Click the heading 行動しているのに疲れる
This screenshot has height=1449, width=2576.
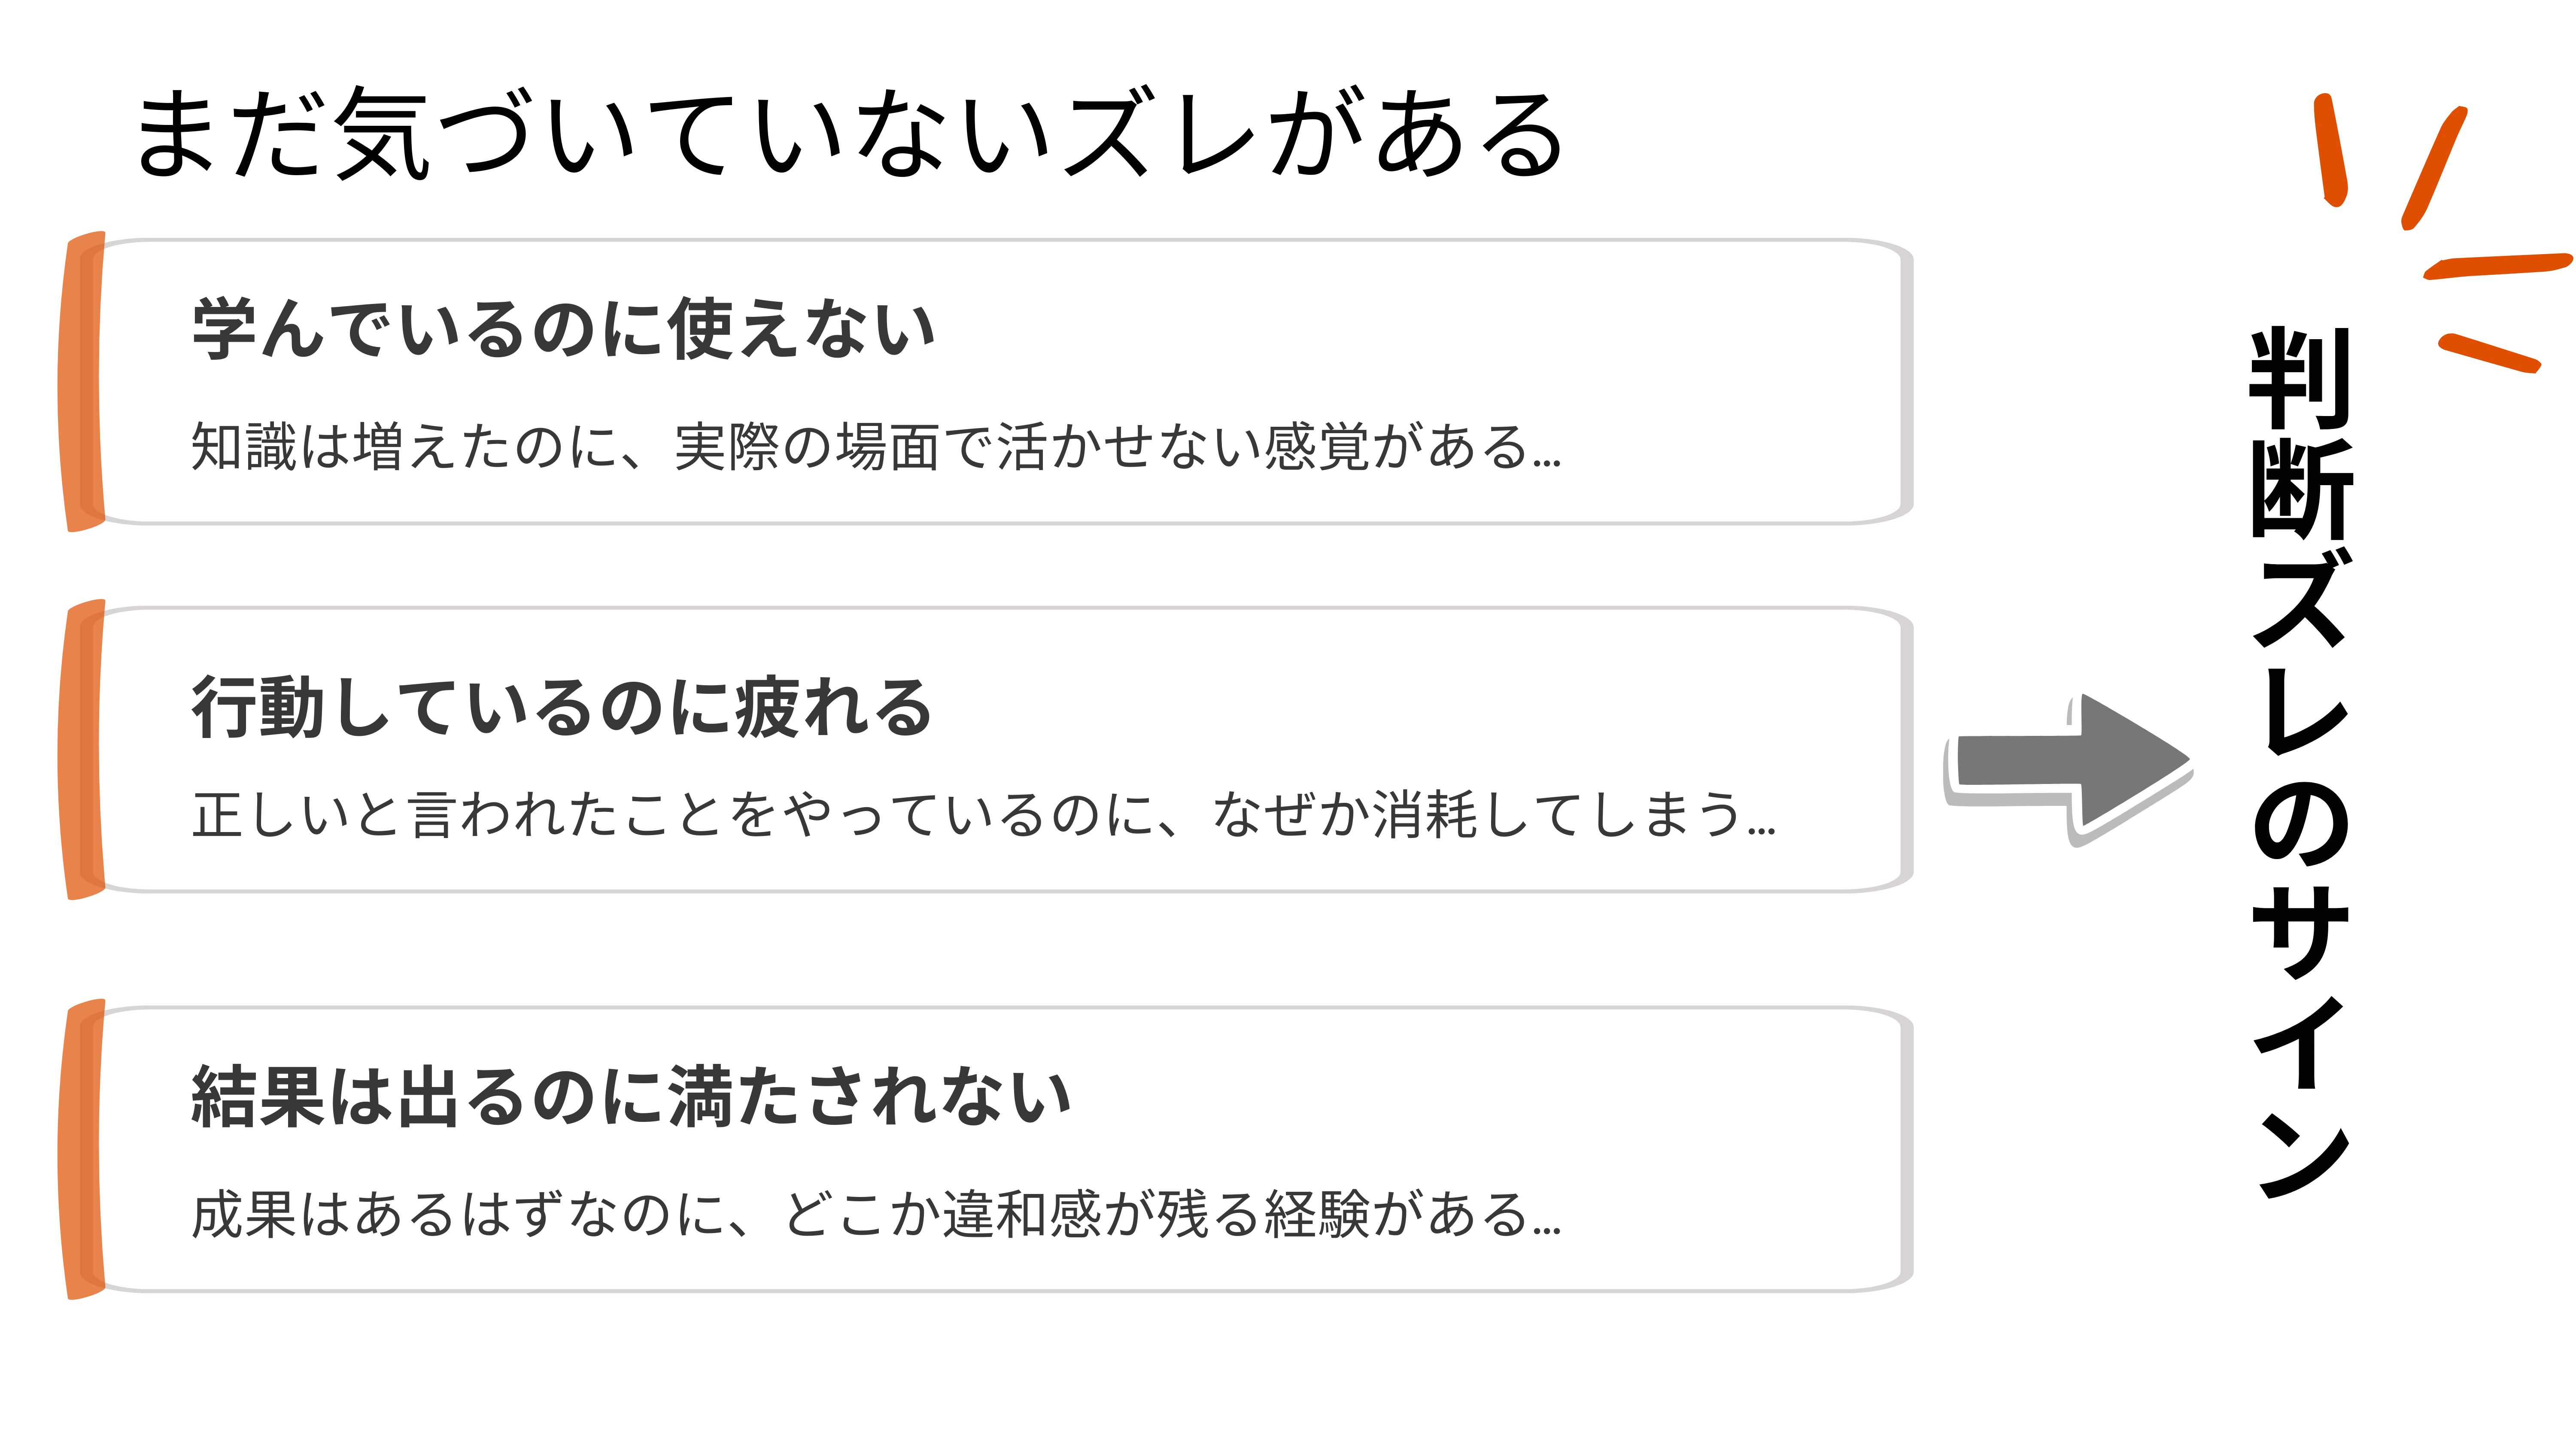561,707
